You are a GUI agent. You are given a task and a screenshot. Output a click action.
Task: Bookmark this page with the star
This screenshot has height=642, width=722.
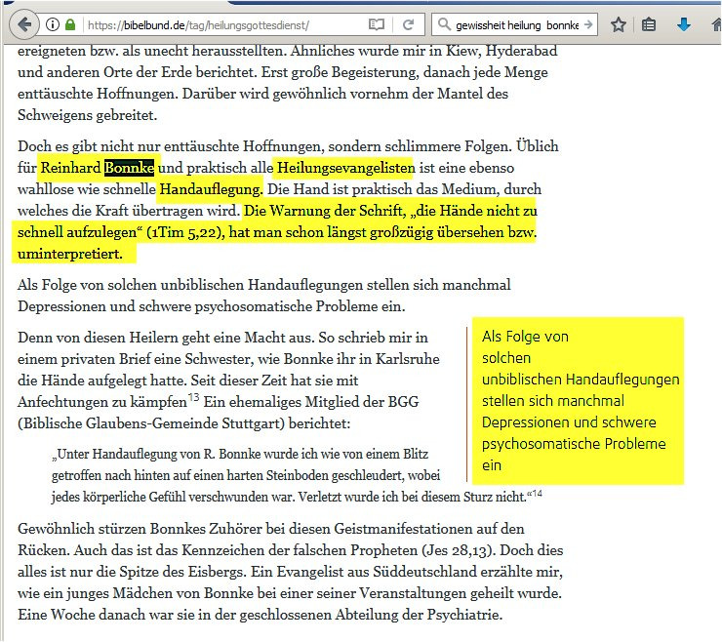pos(619,23)
